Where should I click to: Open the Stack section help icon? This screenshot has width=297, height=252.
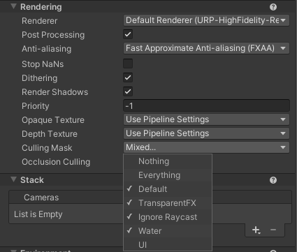[273, 180]
